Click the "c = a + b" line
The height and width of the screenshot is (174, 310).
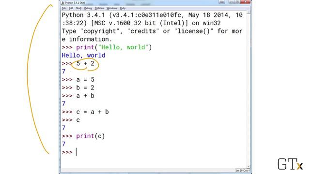85,112
